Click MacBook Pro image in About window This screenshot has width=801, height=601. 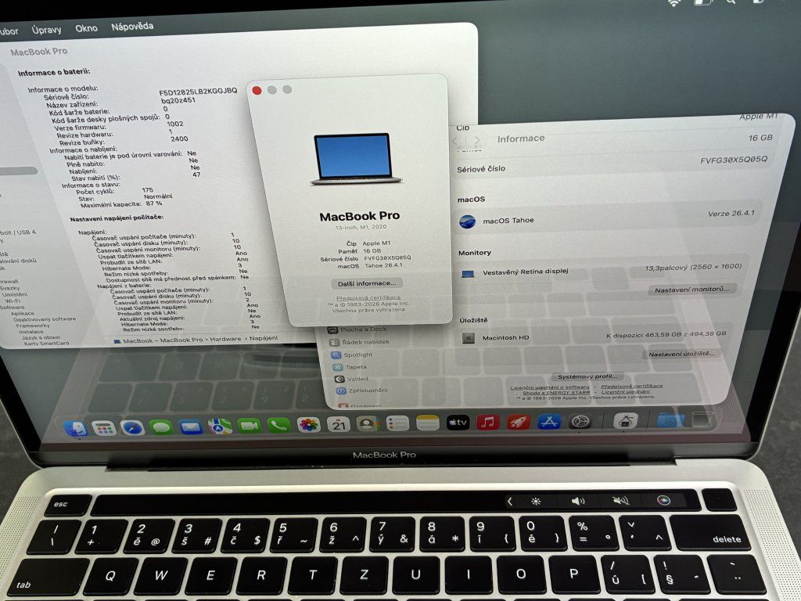click(x=355, y=159)
